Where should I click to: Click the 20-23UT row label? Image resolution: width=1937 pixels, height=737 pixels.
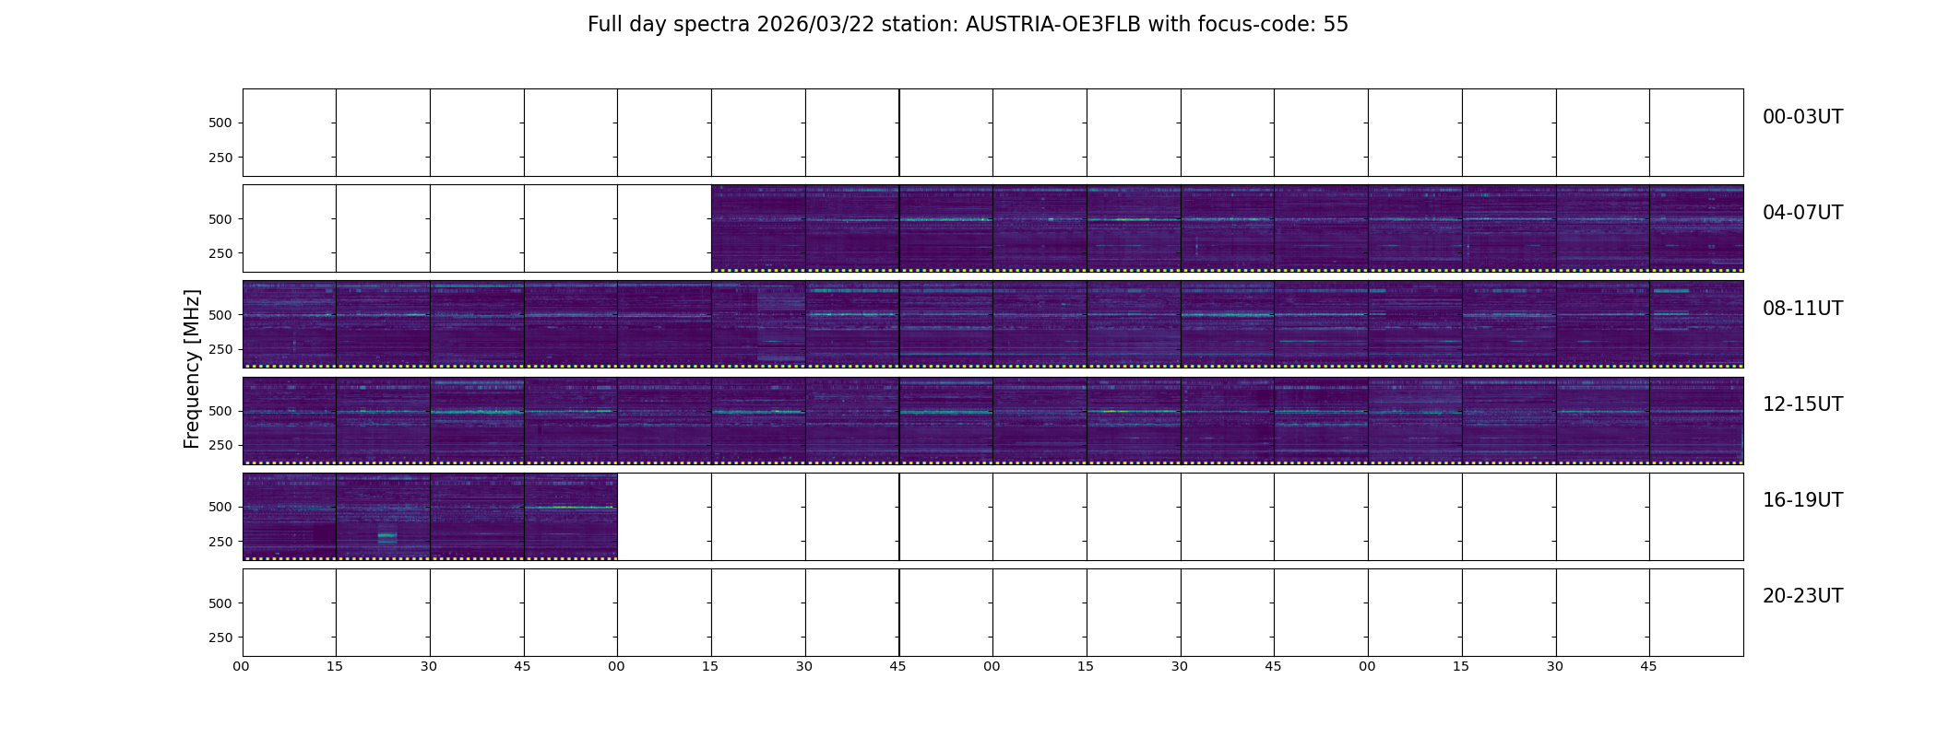(x=1802, y=596)
